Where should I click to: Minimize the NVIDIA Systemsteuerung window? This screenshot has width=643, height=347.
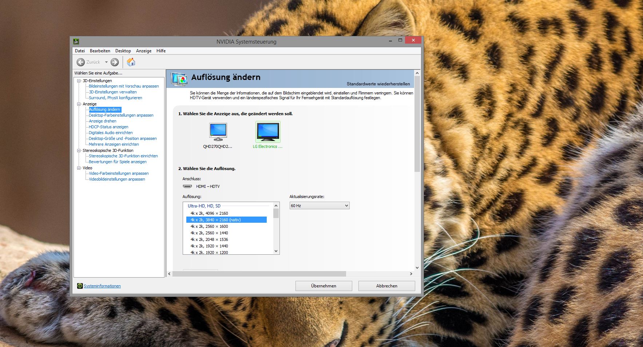coord(390,40)
